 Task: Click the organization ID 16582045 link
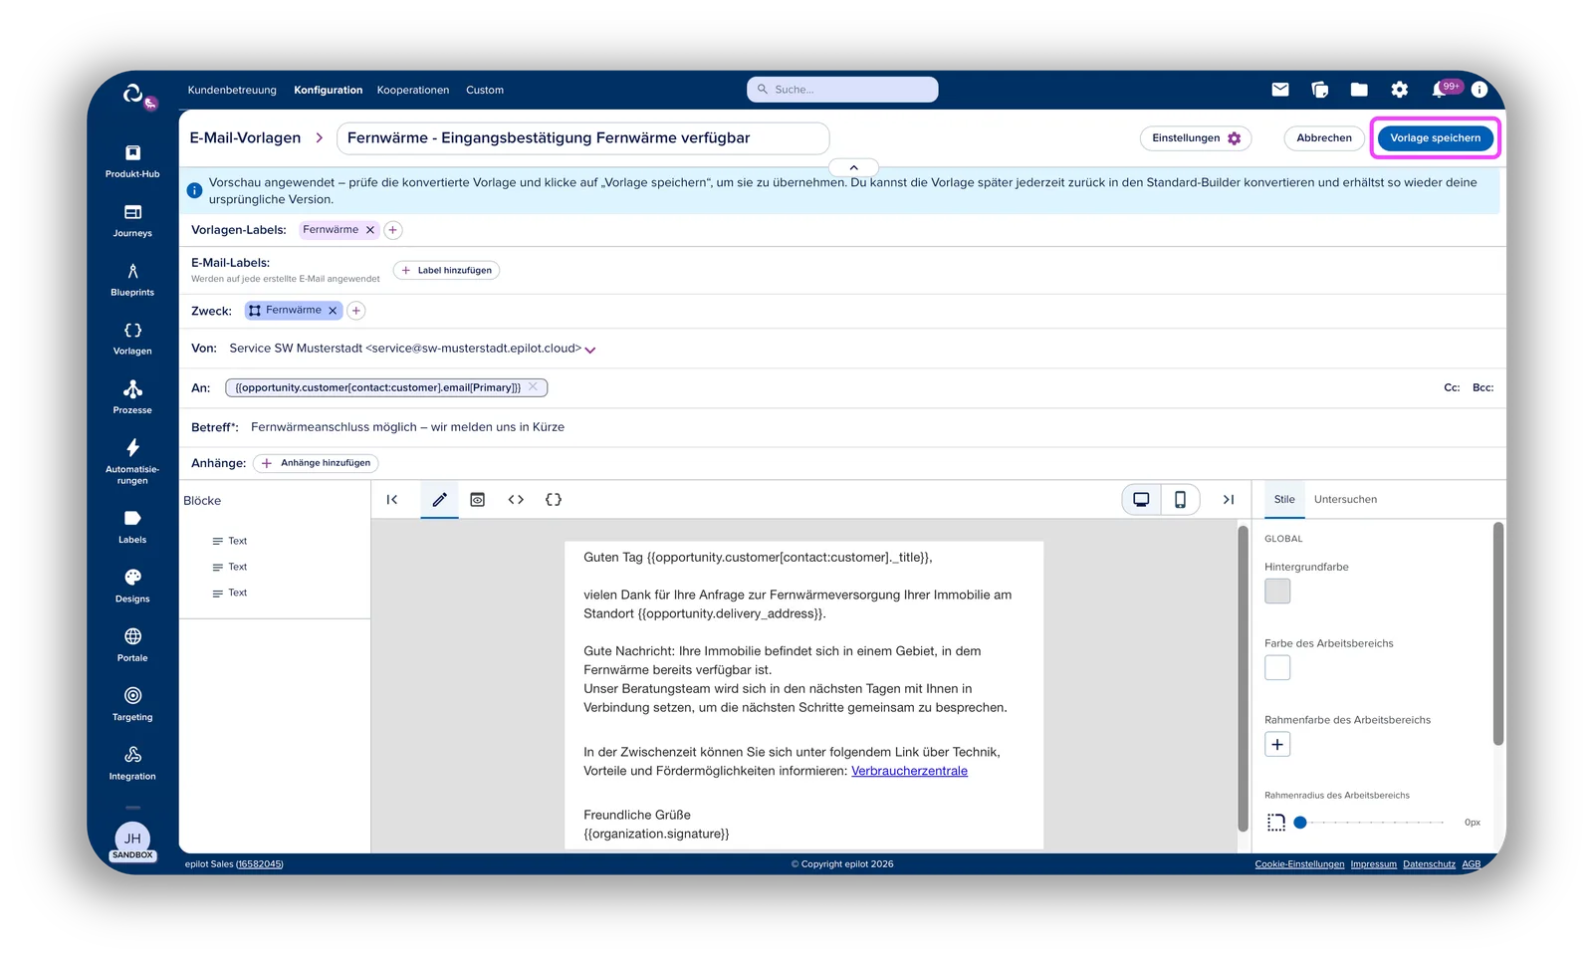259,864
